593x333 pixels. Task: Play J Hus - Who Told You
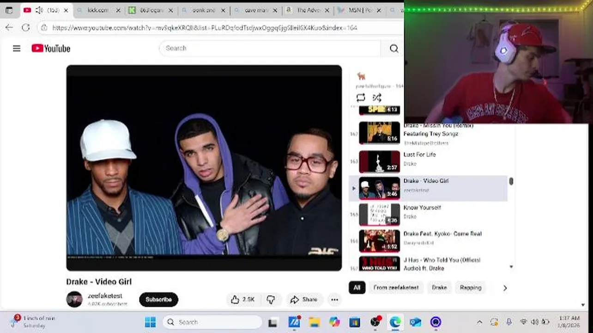pyautogui.click(x=428, y=263)
